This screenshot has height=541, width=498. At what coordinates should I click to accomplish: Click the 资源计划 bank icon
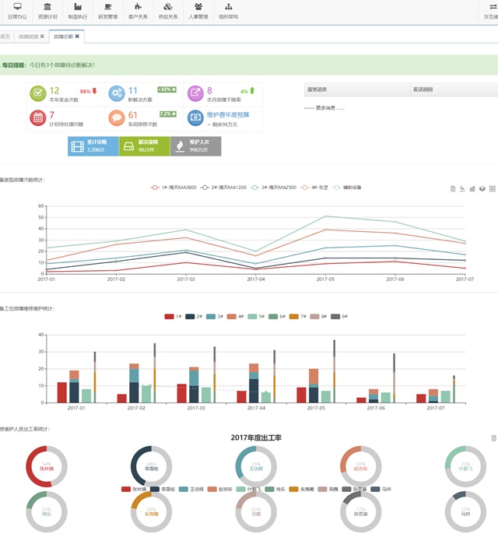point(47,7)
